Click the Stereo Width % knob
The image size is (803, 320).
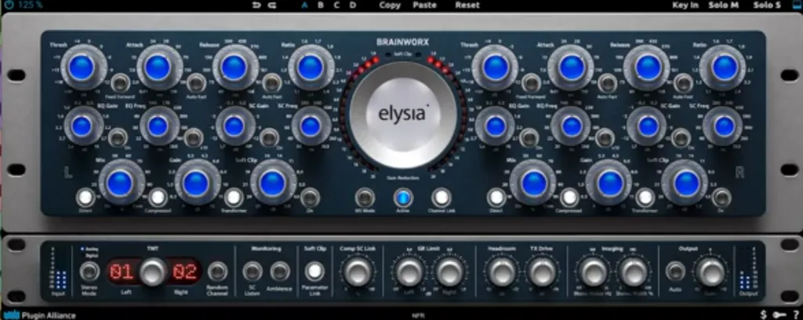[x=634, y=271]
